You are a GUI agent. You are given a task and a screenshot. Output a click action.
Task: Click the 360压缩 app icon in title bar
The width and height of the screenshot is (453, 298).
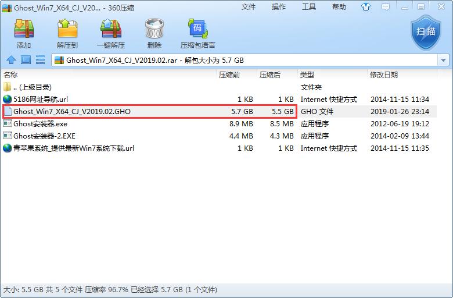6,8
